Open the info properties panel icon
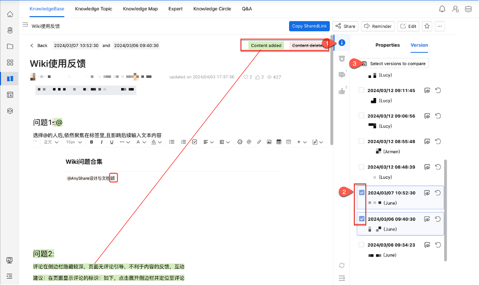Viewport: 479px width, 285px height. point(342,43)
